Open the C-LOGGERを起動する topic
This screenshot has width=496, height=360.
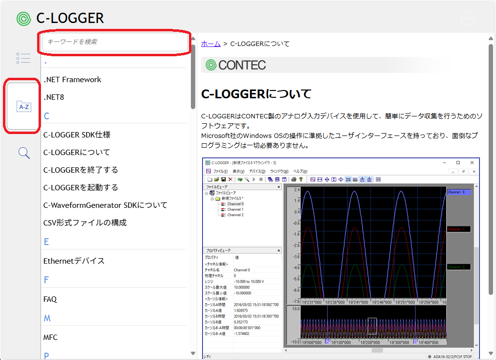(81, 187)
